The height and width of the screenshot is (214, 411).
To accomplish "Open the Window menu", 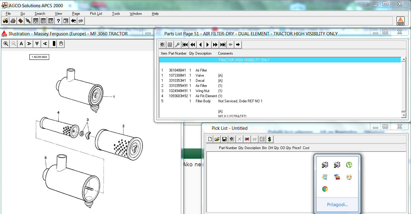I will (x=136, y=14).
